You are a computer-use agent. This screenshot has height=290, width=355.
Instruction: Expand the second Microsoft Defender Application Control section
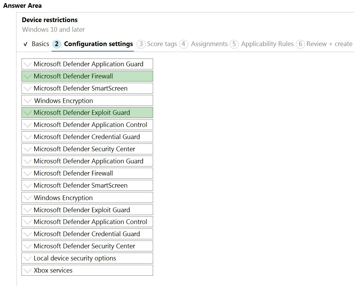[x=87, y=222]
